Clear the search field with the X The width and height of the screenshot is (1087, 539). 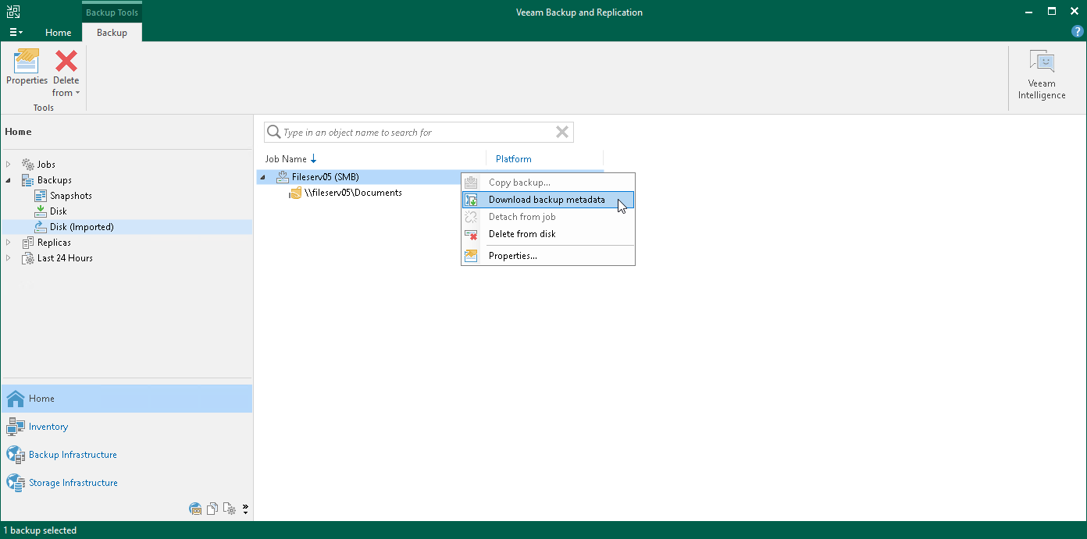click(x=561, y=132)
